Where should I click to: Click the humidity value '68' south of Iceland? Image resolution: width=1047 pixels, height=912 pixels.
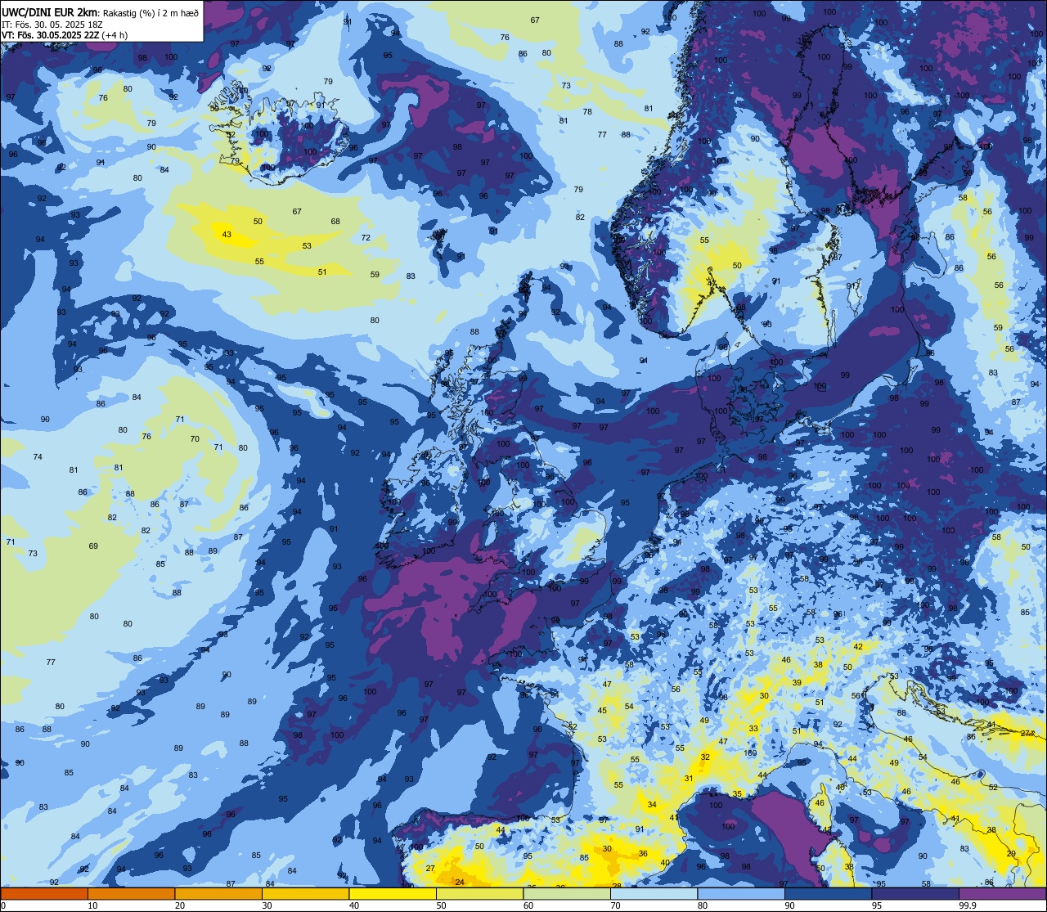[335, 222]
